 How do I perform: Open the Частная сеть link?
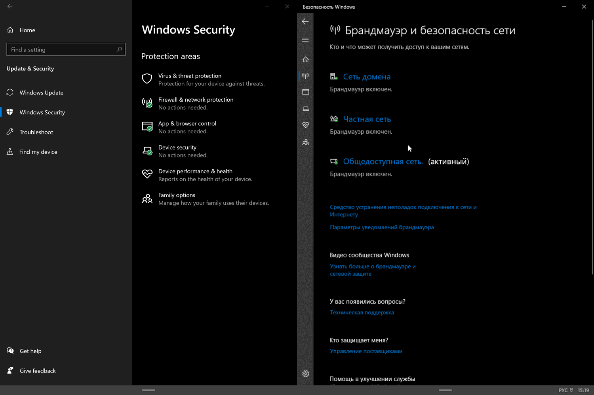tap(367, 119)
